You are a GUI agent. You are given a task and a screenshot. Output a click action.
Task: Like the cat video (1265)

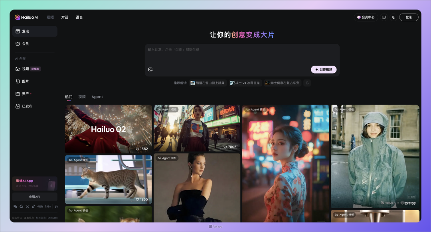tap(142, 199)
